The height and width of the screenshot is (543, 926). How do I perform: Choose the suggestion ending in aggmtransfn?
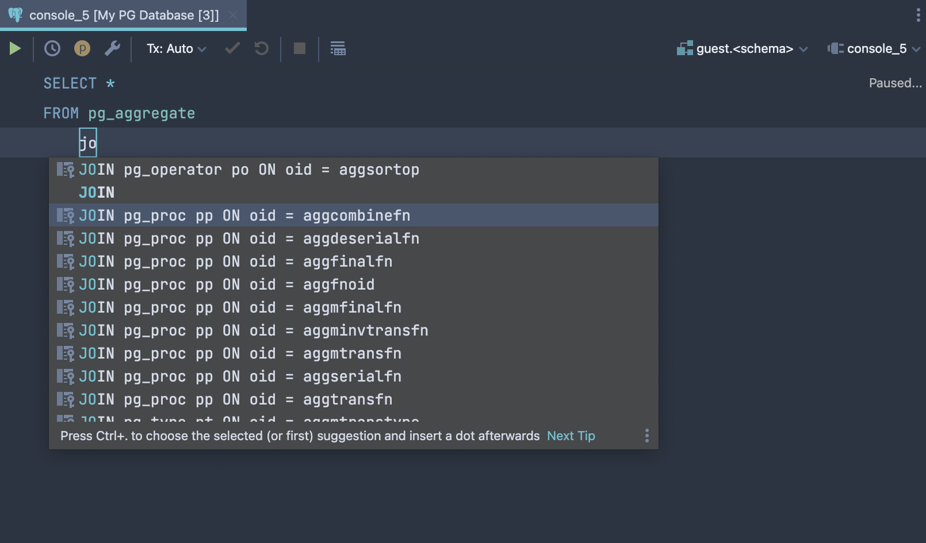click(x=354, y=353)
